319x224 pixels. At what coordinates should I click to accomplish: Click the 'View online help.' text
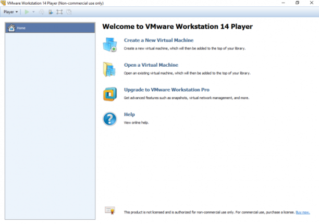[x=137, y=122]
